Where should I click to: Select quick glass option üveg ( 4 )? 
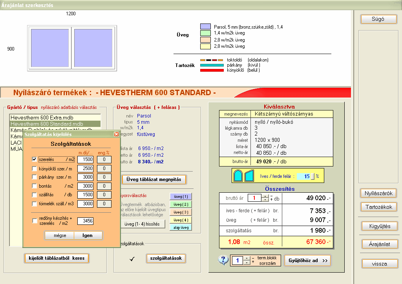click(181, 220)
